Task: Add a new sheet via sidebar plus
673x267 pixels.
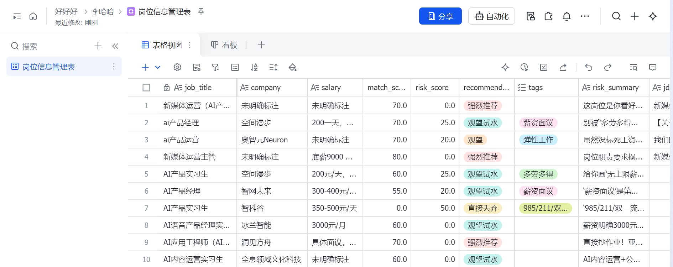Action: [x=98, y=46]
